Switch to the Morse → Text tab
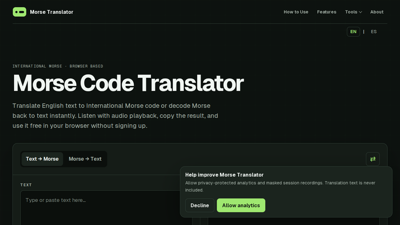Viewport: 400px width, 225px height. (85, 159)
